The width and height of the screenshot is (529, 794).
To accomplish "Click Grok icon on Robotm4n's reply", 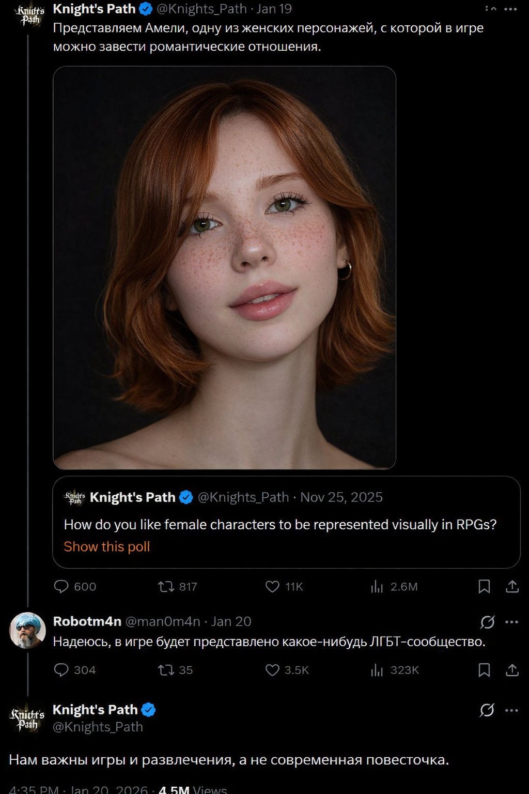I will (x=487, y=622).
